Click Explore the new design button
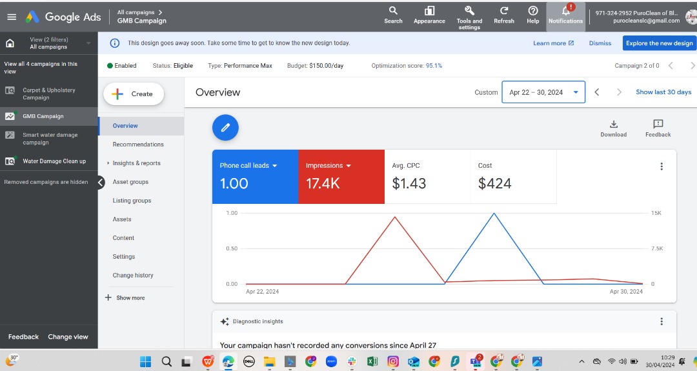 tap(659, 43)
